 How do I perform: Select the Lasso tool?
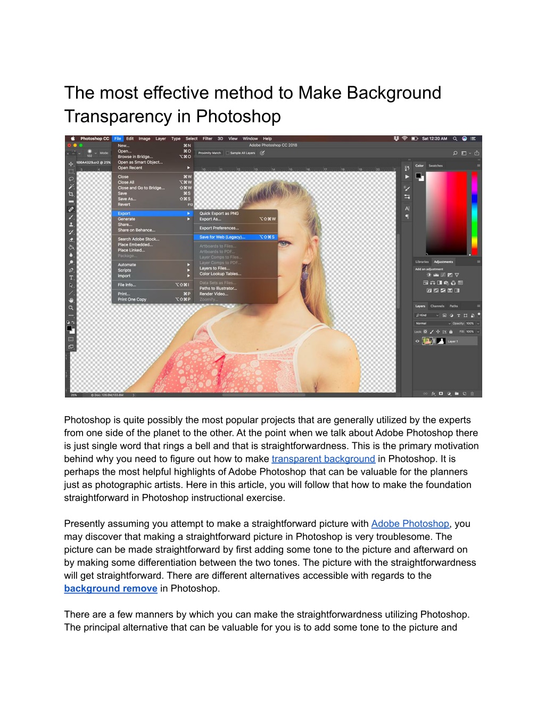(71, 178)
